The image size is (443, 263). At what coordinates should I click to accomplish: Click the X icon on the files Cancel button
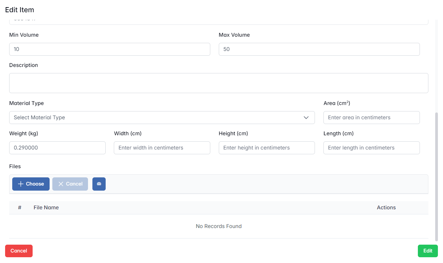[x=61, y=184]
